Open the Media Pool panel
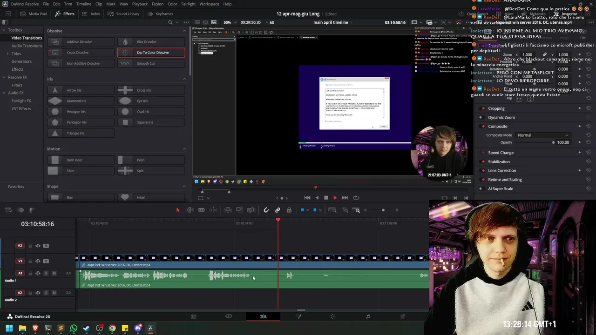The image size is (596, 335). [x=34, y=14]
